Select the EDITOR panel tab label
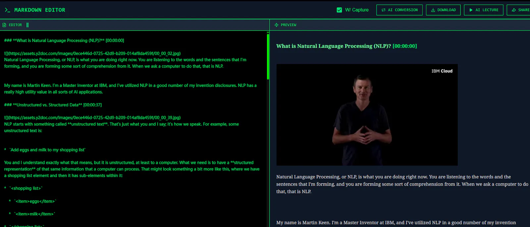530x227 pixels. (x=15, y=25)
